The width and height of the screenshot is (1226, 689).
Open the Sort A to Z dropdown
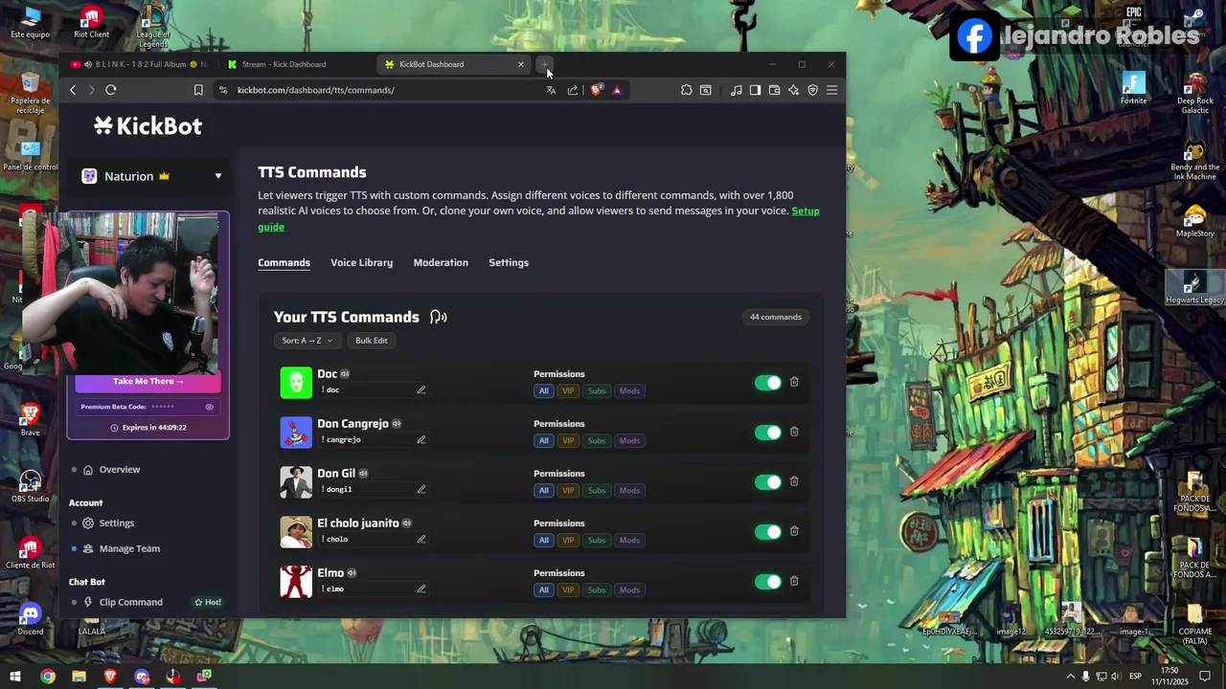click(307, 341)
